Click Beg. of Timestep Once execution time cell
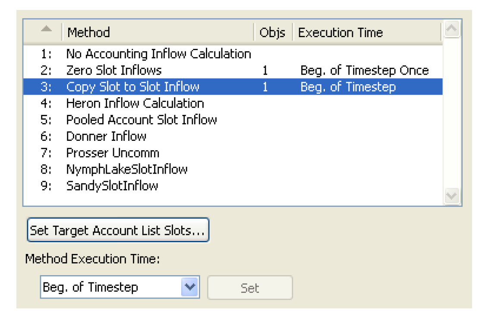The height and width of the screenshot is (314, 482). click(365, 70)
